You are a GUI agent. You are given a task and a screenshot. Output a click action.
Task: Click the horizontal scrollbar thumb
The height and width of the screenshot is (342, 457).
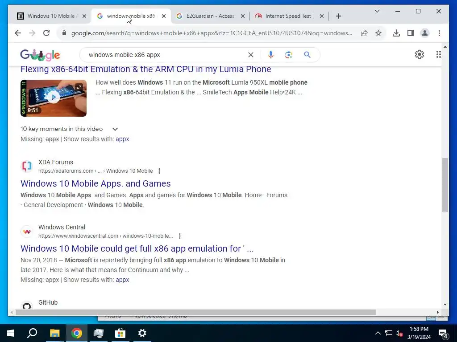pos(195,312)
